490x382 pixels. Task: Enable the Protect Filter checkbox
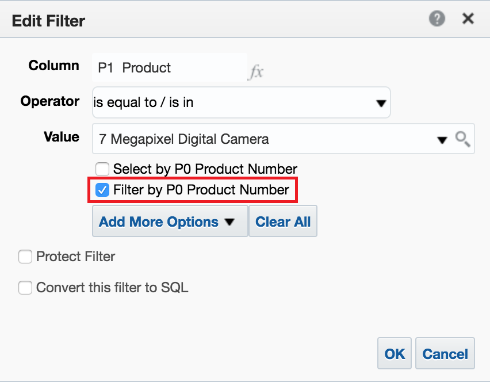25,257
